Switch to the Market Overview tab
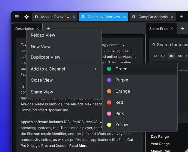 click(55, 17)
